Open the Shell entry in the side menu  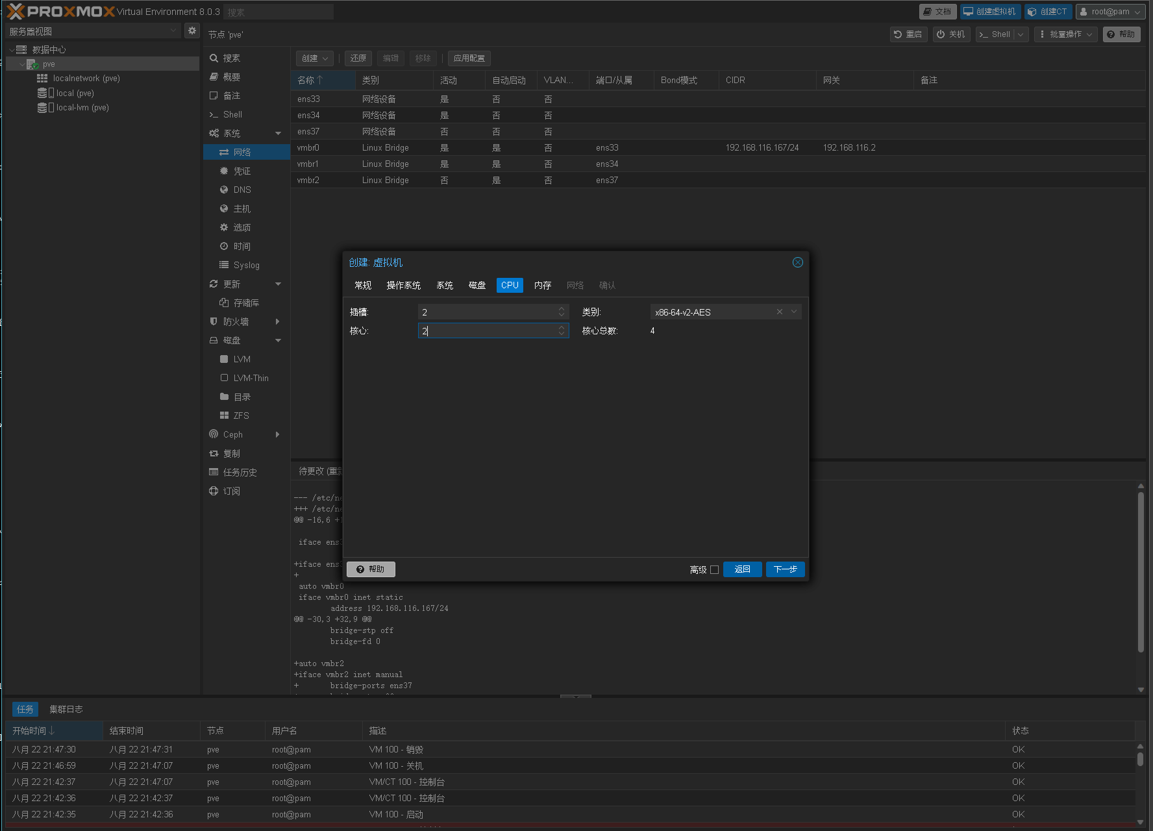click(232, 114)
